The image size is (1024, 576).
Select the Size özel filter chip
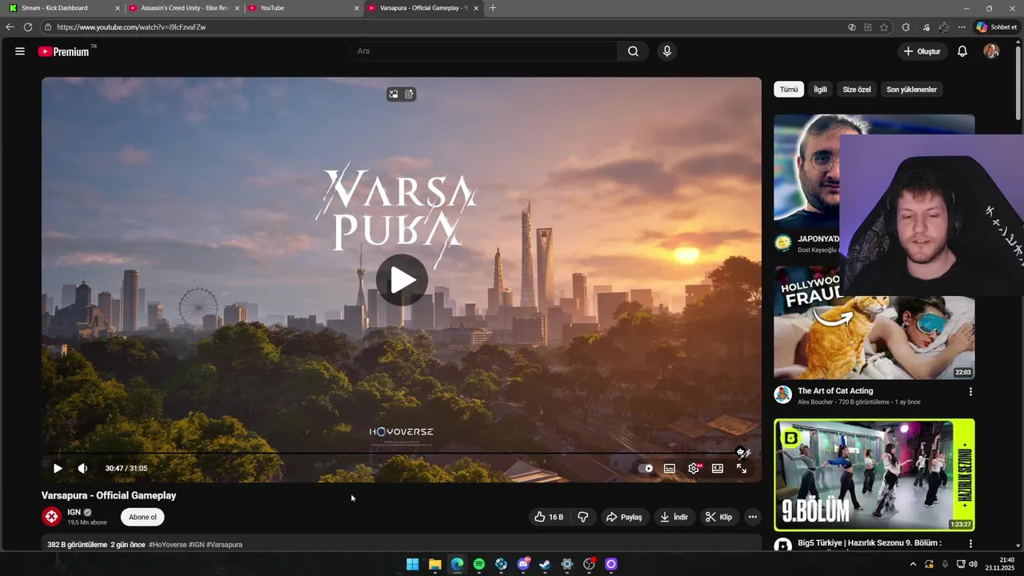pyautogui.click(x=856, y=90)
